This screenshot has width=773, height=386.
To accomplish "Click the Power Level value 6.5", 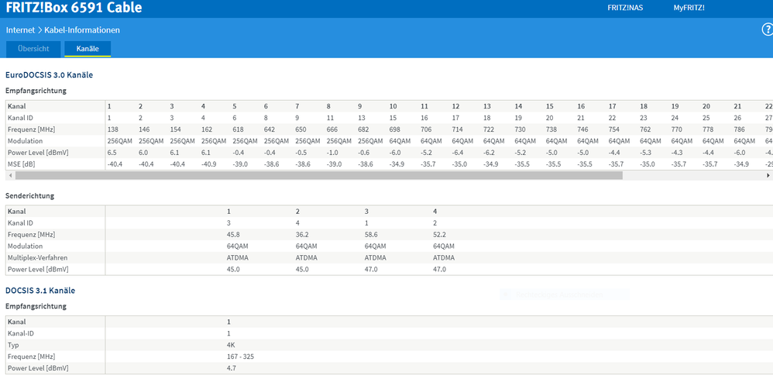I will click(x=112, y=153).
